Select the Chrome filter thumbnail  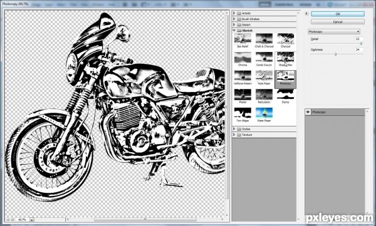(x=243, y=57)
